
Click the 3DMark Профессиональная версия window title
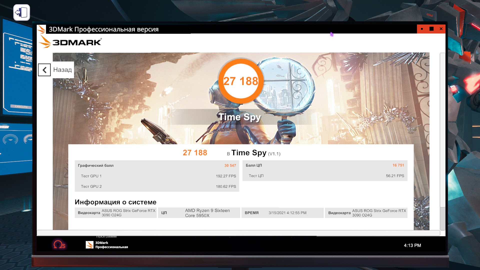103,29
